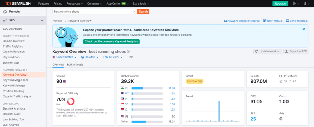Open Keyword Magic Tool
This screenshot has height=127, width=314.
(15, 80)
